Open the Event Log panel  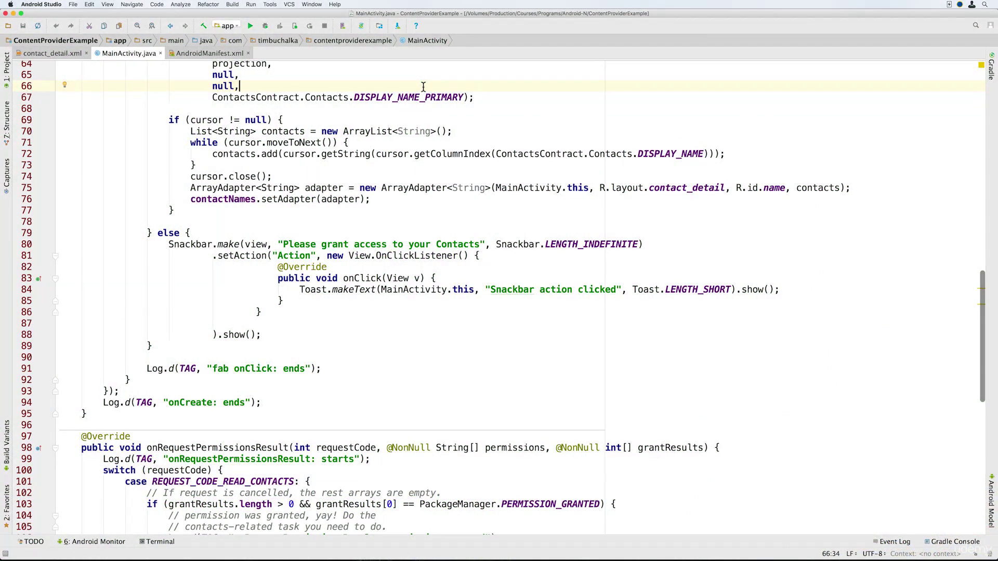[891, 541]
